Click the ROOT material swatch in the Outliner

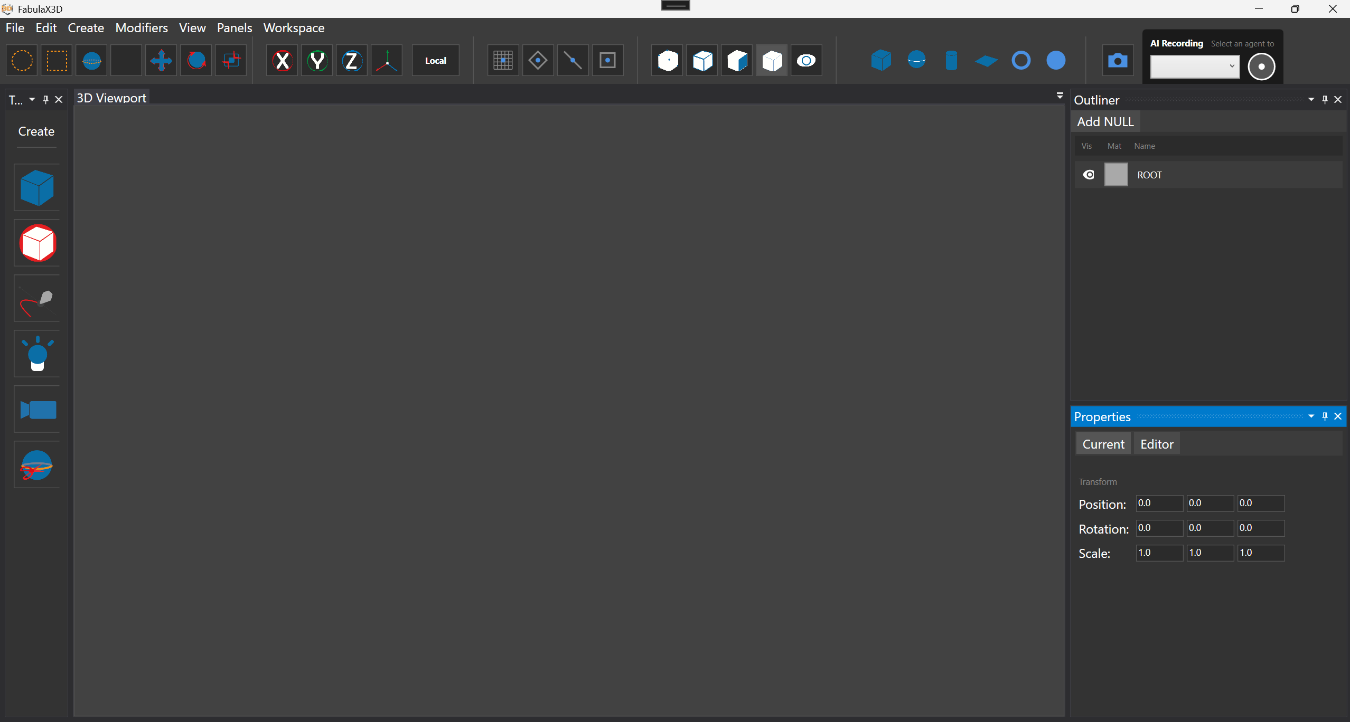1116,174
